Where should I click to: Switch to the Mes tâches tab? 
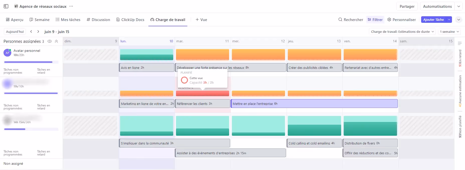68,20
